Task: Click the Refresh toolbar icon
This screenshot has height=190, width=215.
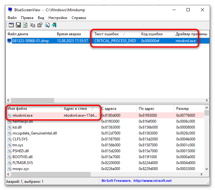Action: (x=25, y=25)
